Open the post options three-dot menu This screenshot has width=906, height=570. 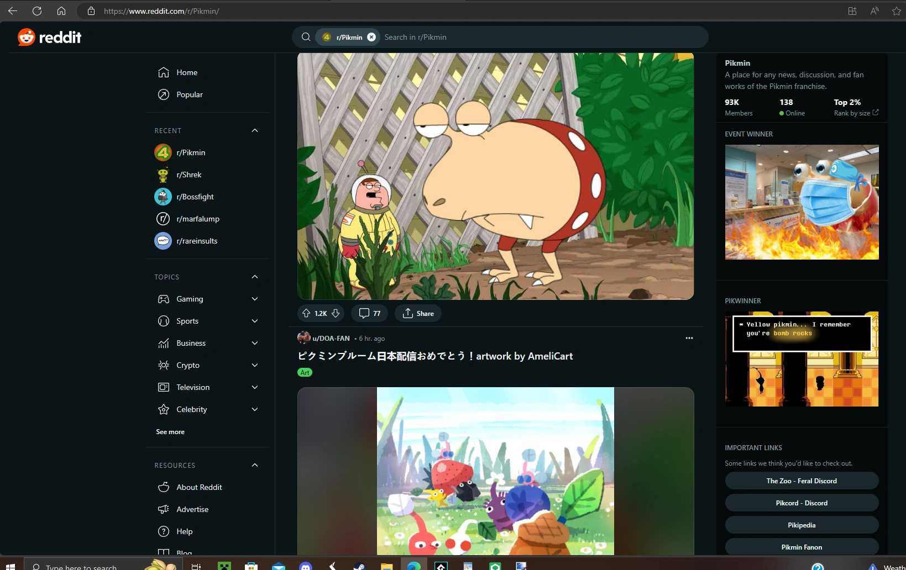click(x=689, y=338)
